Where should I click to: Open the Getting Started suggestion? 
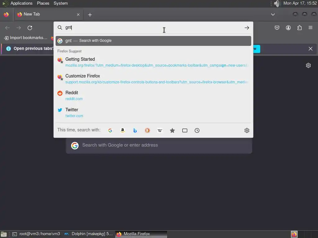click(153, 62)
